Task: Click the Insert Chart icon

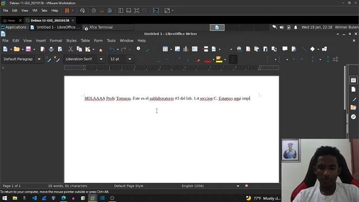Action: [x=186, y=49]
